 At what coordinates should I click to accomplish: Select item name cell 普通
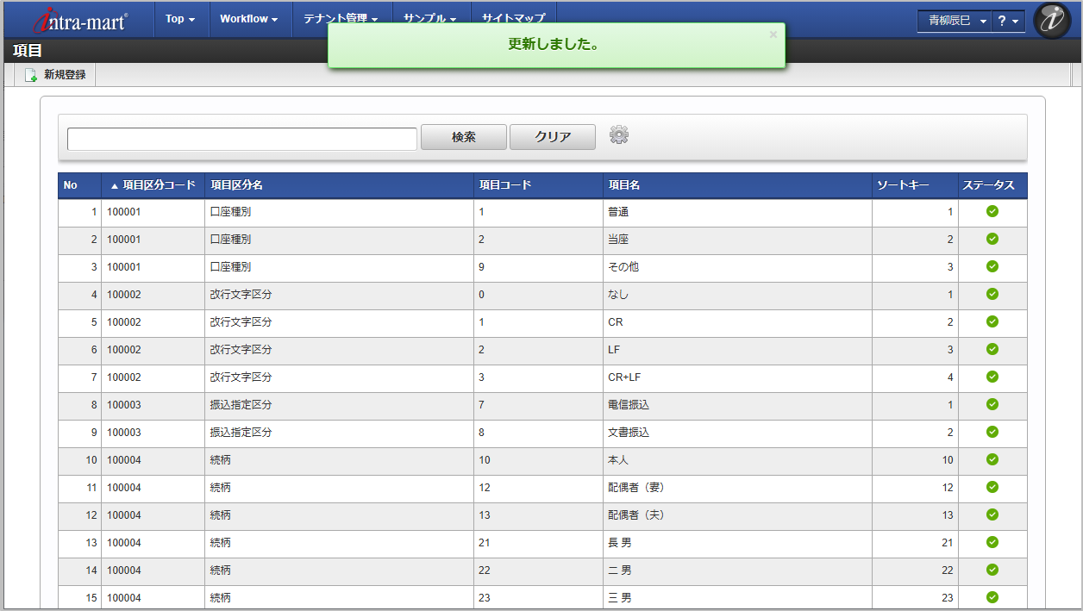pos(737,212)
